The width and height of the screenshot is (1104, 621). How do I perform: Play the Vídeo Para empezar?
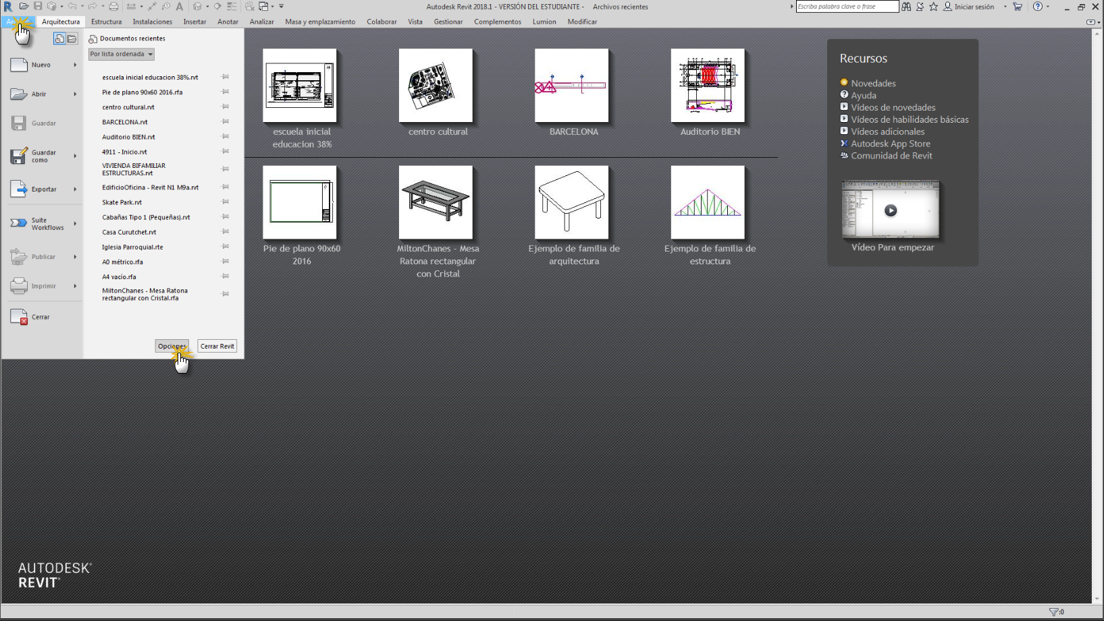click(x=891, y=210)
